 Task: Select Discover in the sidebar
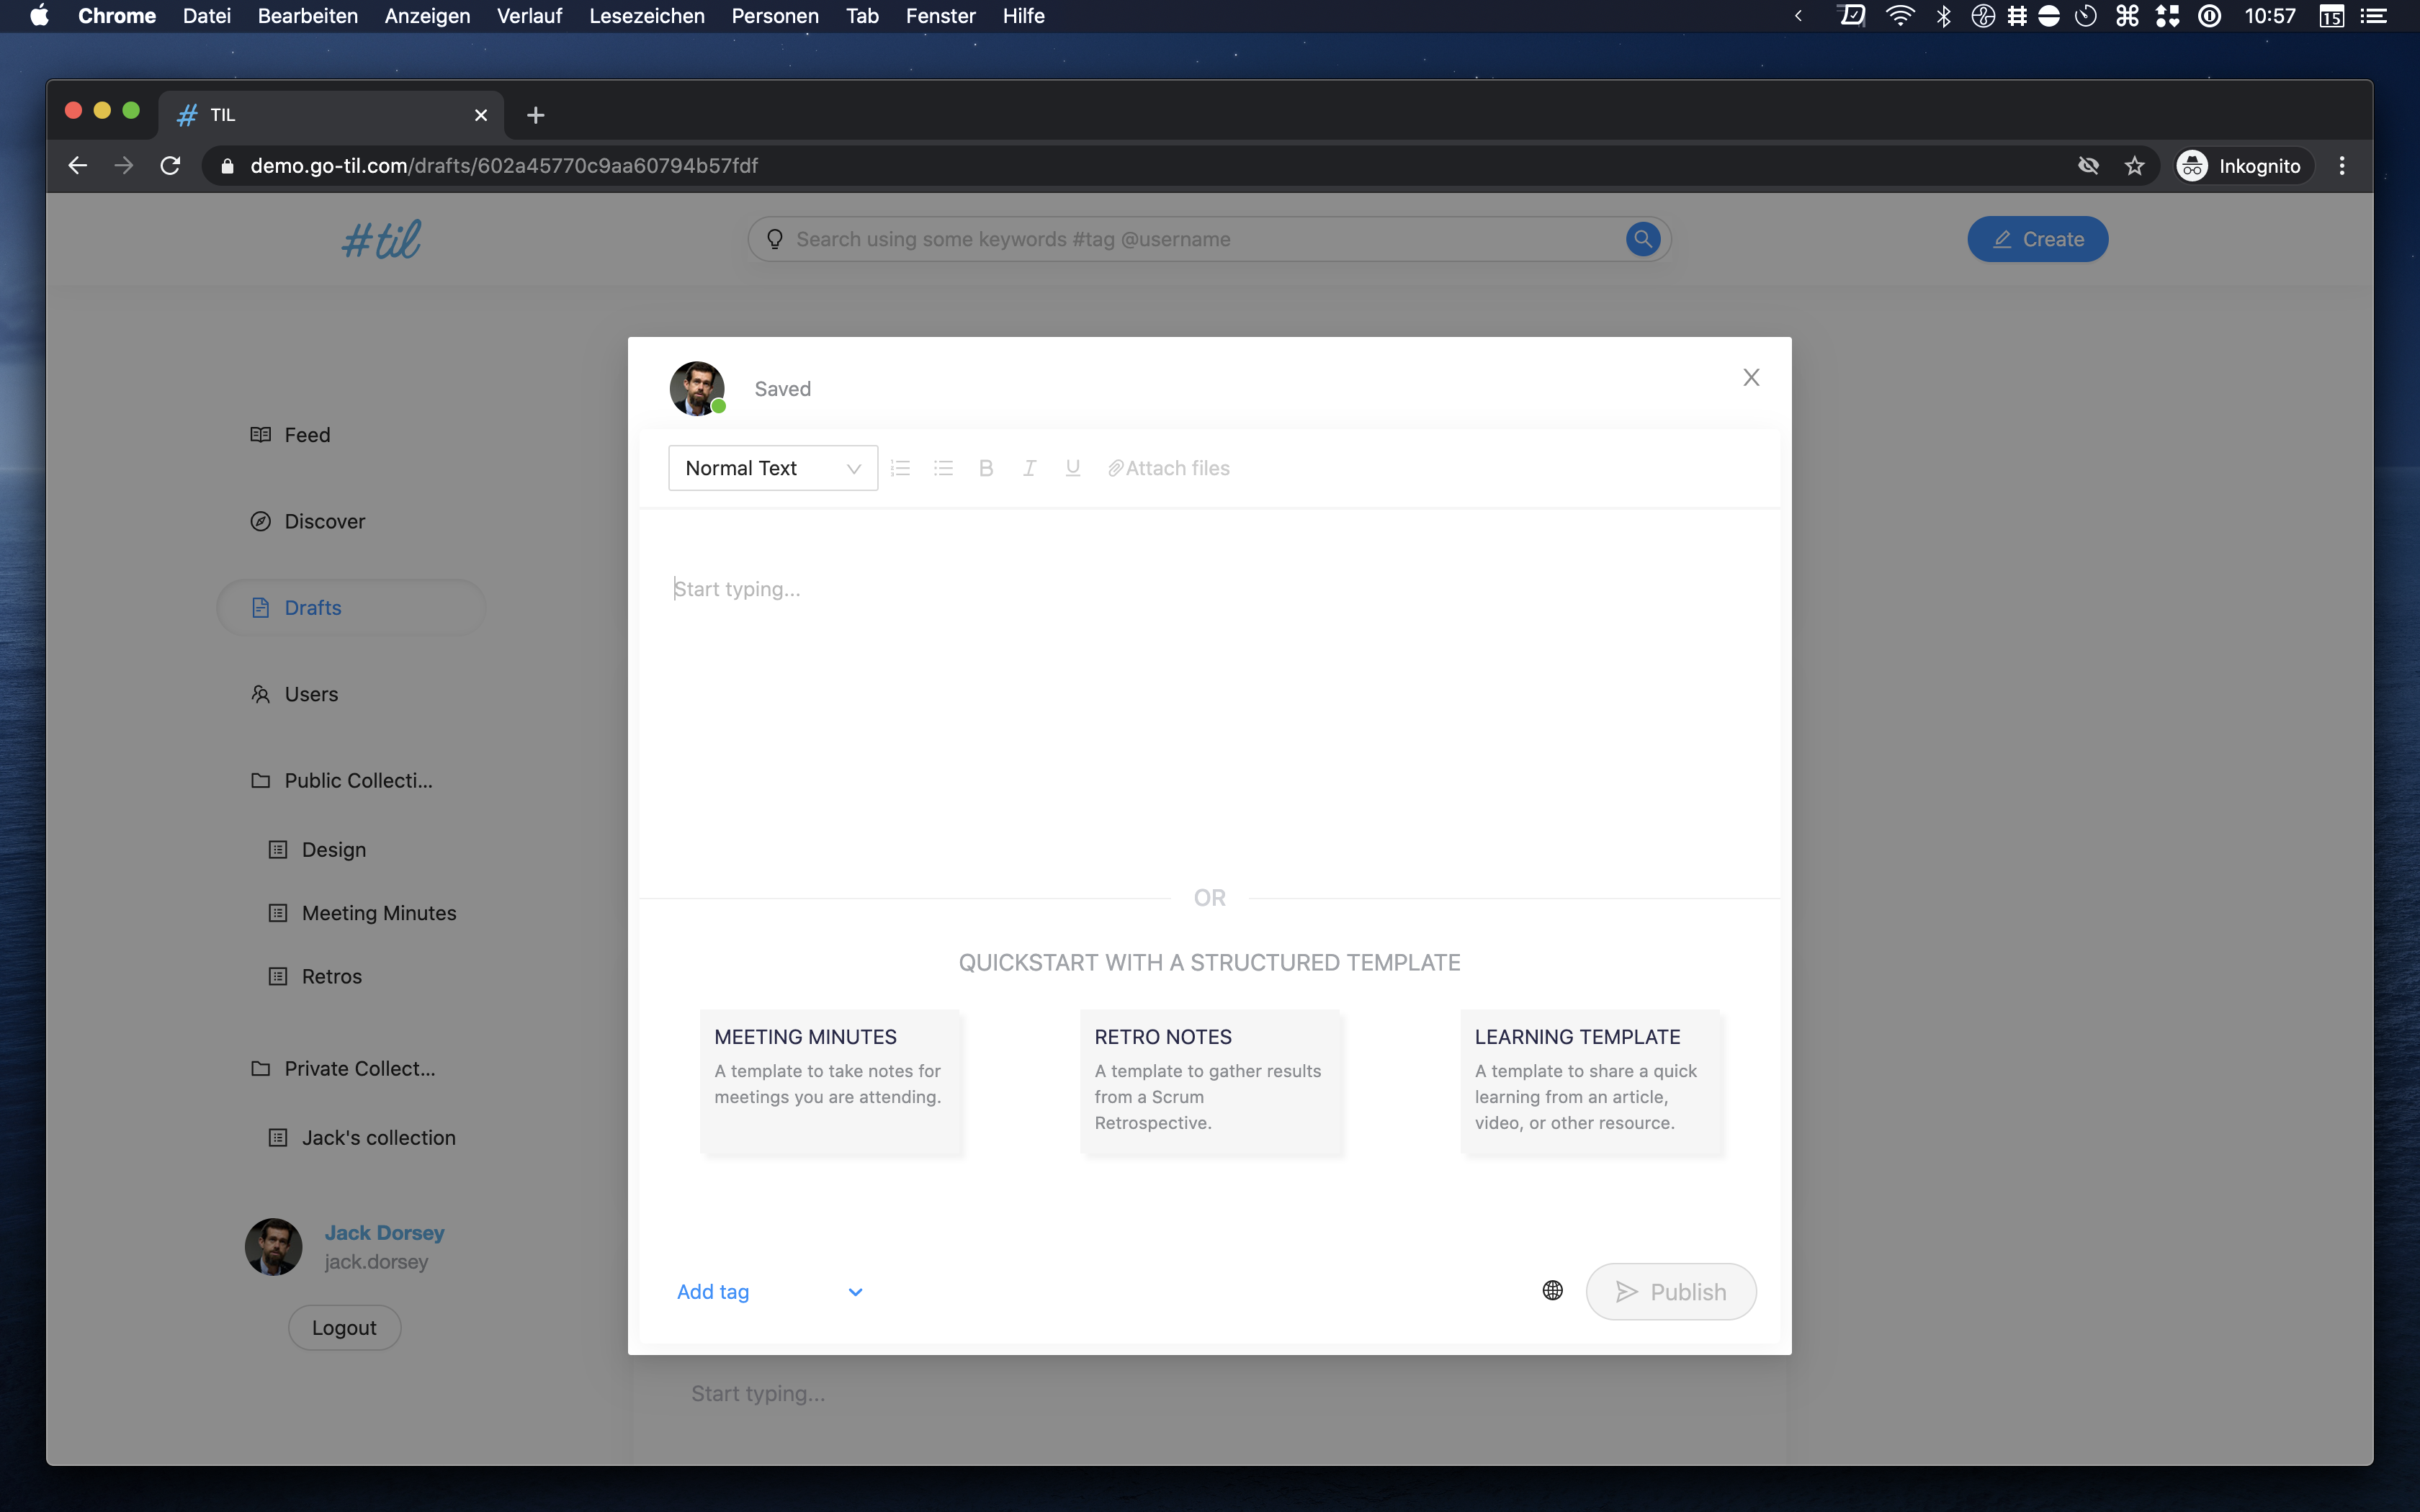click(324, 521)
